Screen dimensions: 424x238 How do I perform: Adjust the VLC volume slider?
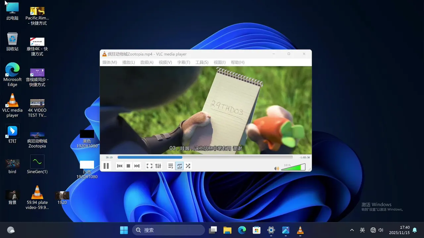point(293,168)
